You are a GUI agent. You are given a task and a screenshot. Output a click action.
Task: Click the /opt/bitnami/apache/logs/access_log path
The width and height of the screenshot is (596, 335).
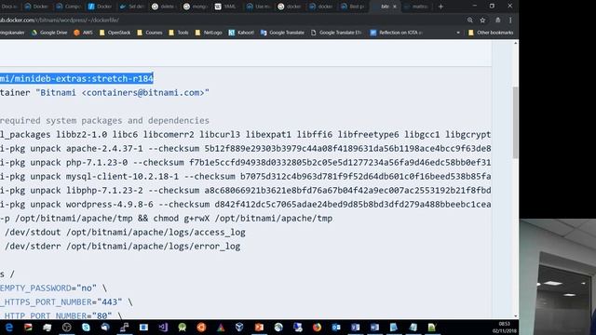tap(156, 233)
